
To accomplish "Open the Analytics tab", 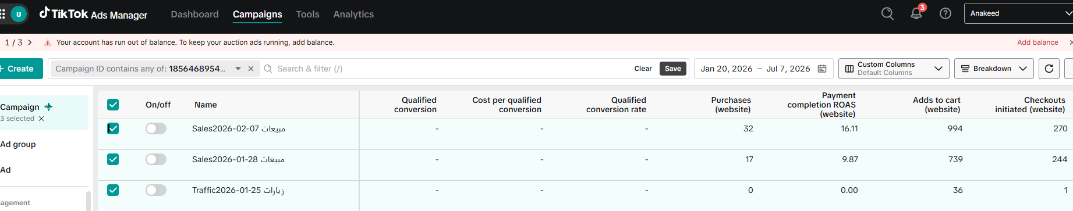I will click(x=353, y=14).
